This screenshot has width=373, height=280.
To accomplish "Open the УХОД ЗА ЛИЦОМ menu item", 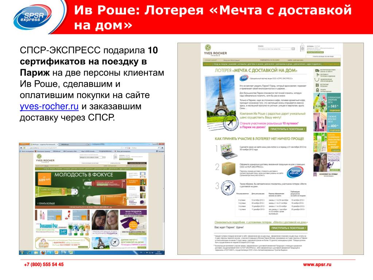I will [220, 64].
